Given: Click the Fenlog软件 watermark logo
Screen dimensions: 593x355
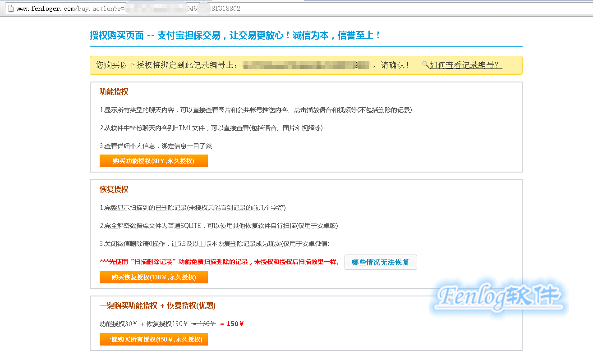Looking at the screenshot, I should tap(500, 296).
